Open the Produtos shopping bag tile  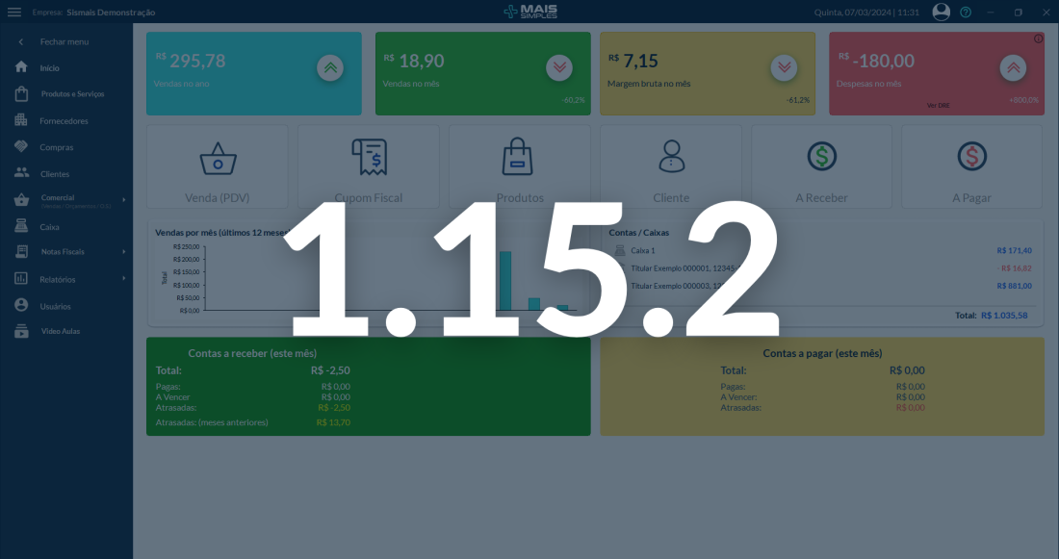[x=519, y=166]
